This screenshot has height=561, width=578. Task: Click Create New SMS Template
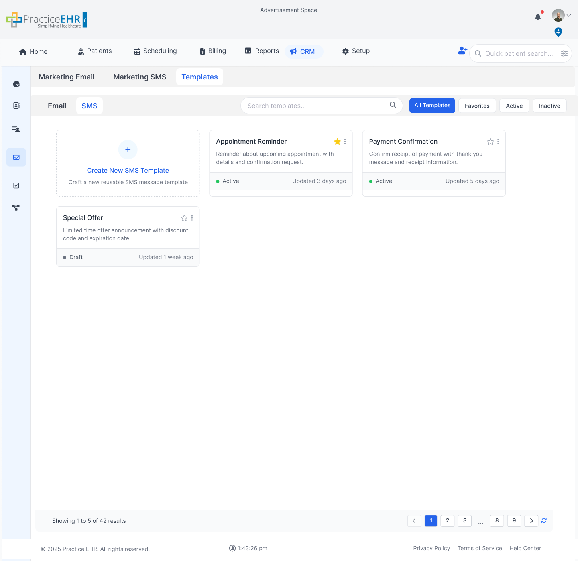128,170
